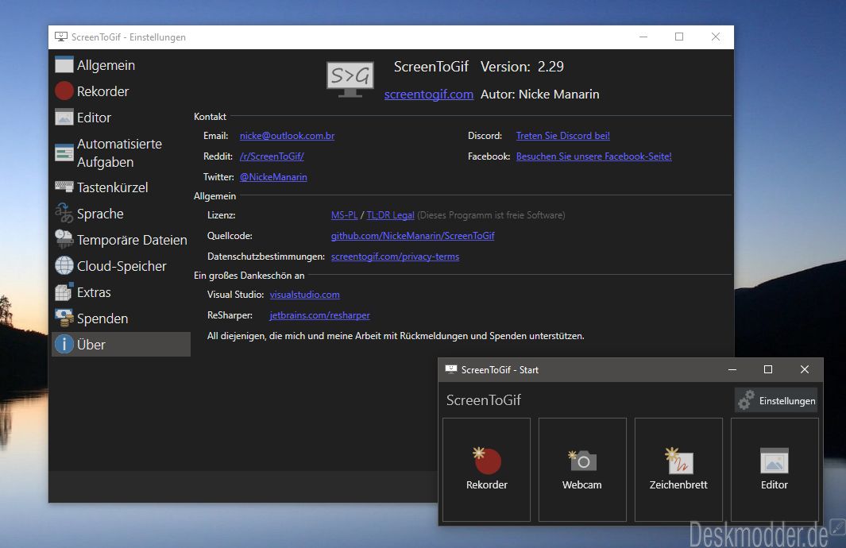Click the nicke@outlook.com.br email link

pos(287,135)
